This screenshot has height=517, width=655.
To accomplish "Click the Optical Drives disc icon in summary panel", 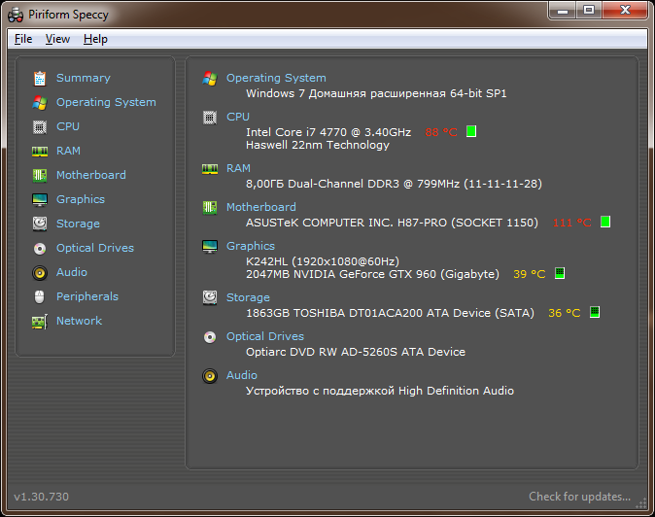I will [210, 337].
